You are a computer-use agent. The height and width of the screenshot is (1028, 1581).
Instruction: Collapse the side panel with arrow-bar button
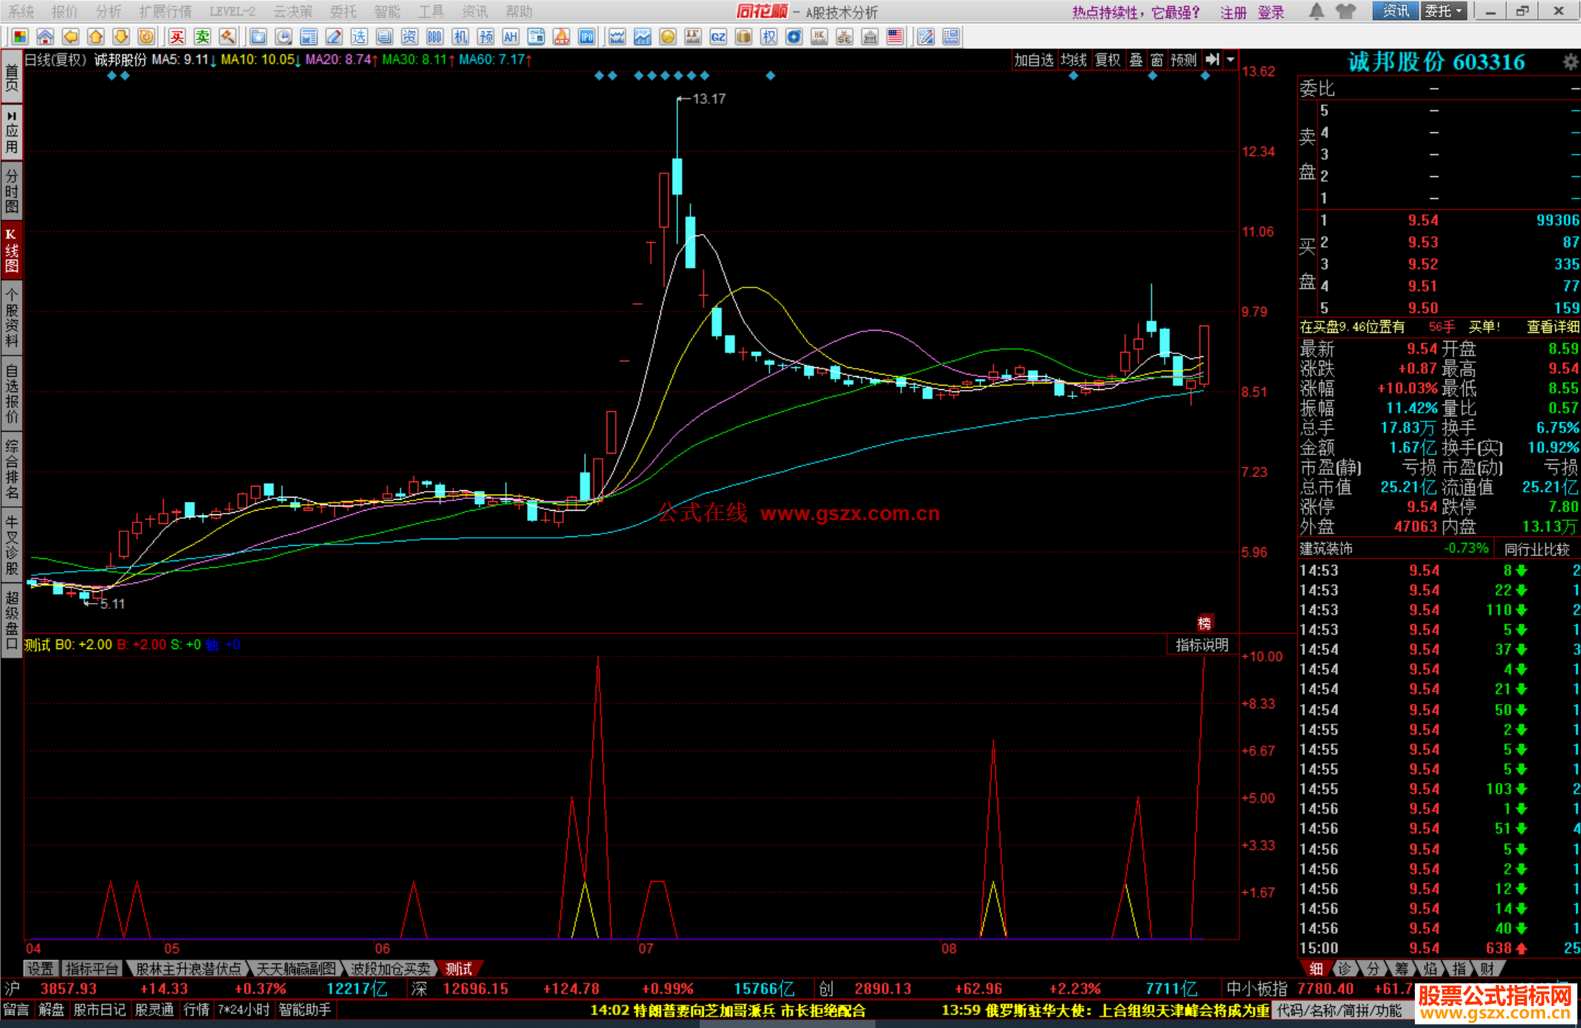click(x=1213, y=60)
